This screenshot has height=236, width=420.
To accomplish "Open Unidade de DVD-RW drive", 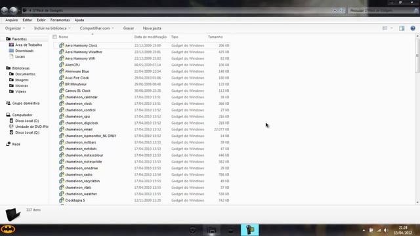I will (32, 127).
